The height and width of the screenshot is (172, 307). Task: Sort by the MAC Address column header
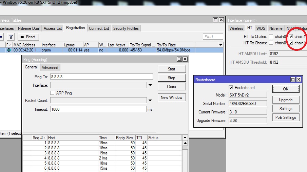(26, 45)
